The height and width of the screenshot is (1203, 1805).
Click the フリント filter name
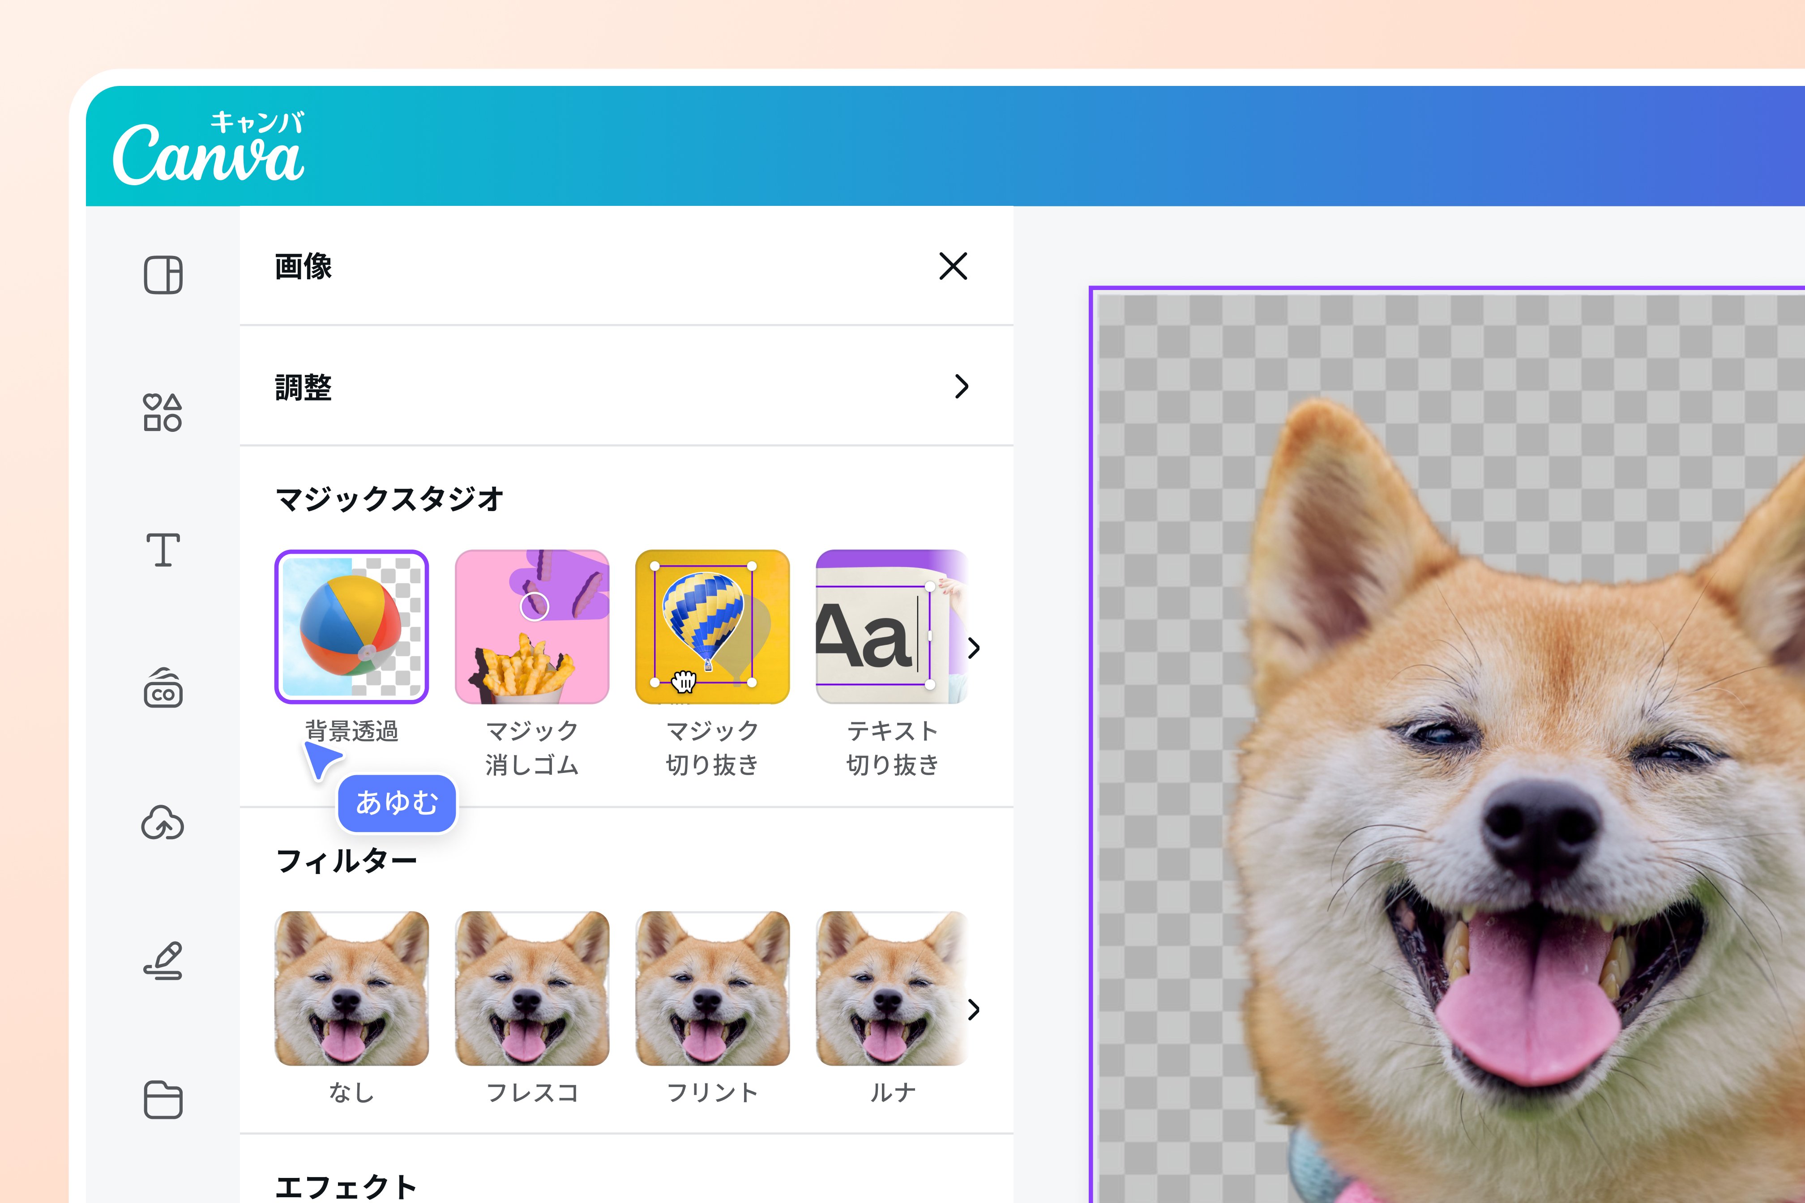point(712,1092)
